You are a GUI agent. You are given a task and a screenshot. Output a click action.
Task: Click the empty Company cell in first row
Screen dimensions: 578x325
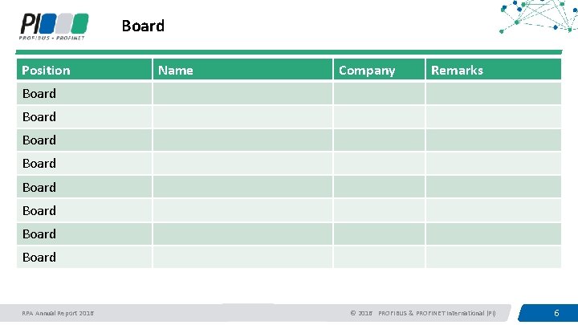[x=378, y=94]
